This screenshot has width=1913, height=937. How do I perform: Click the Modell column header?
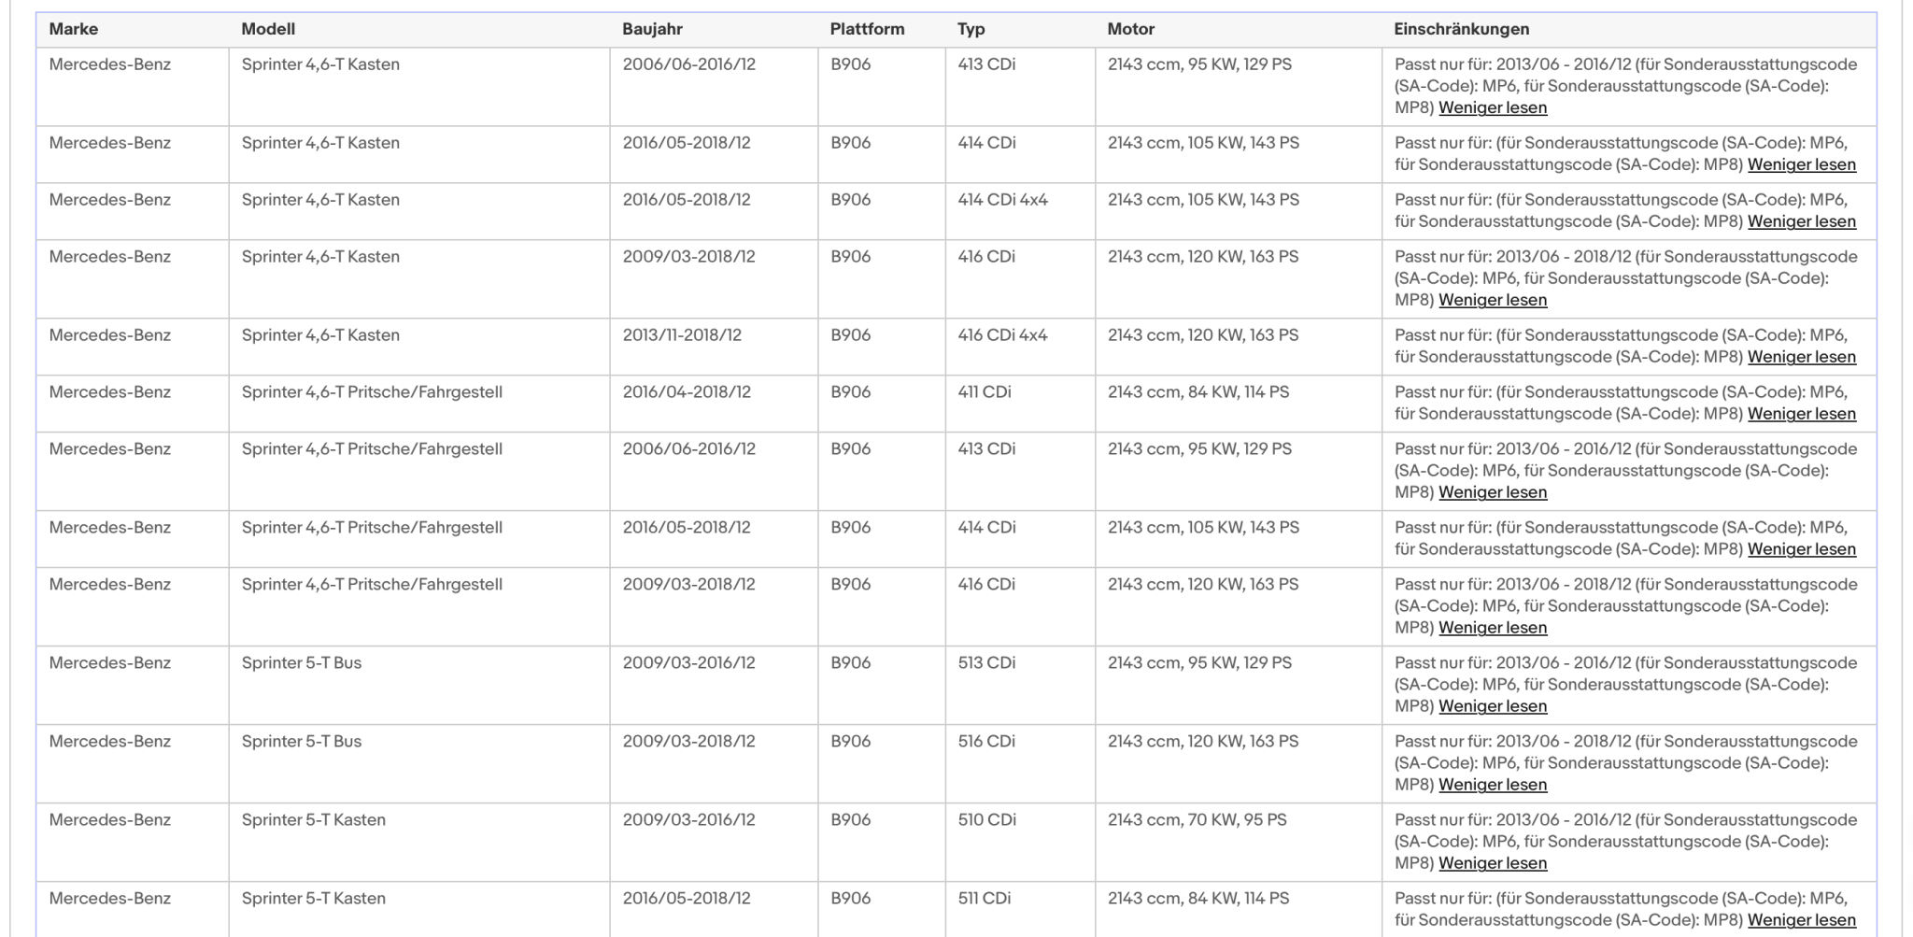268,29
